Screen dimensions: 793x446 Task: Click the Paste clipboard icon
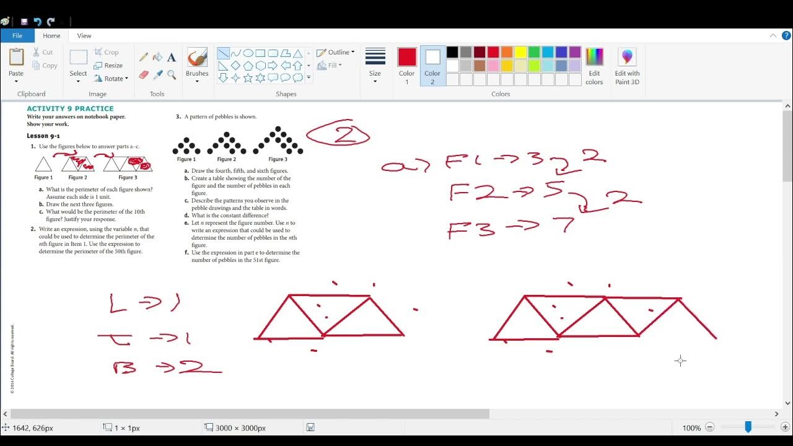16,57
